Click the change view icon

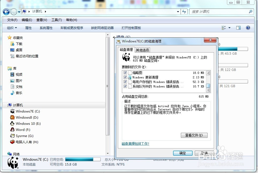224,28
